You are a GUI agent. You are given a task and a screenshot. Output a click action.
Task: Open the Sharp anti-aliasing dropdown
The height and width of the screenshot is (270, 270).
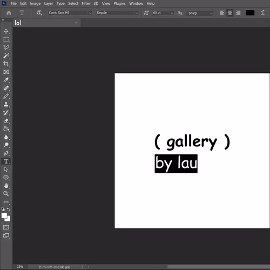[200, 13]
